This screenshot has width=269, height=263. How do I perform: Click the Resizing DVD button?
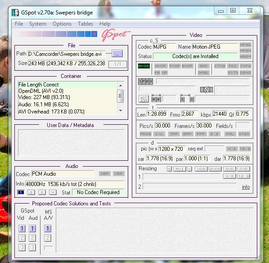229,169
